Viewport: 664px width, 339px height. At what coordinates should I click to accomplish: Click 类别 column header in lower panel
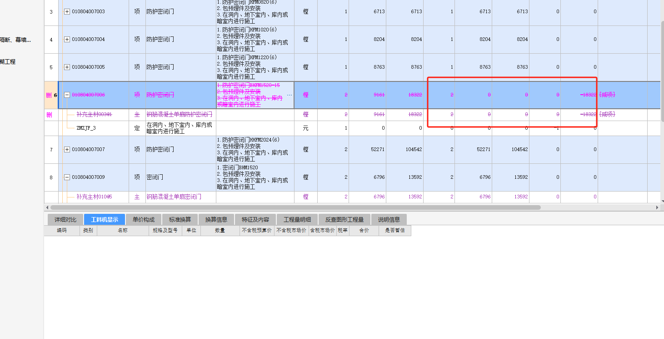click(x=88, y=231)
